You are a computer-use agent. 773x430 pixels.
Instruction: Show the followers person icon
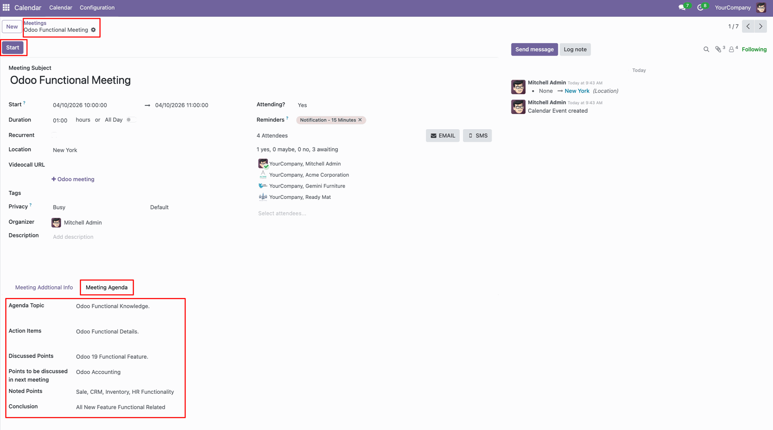[x=732, y=50]
